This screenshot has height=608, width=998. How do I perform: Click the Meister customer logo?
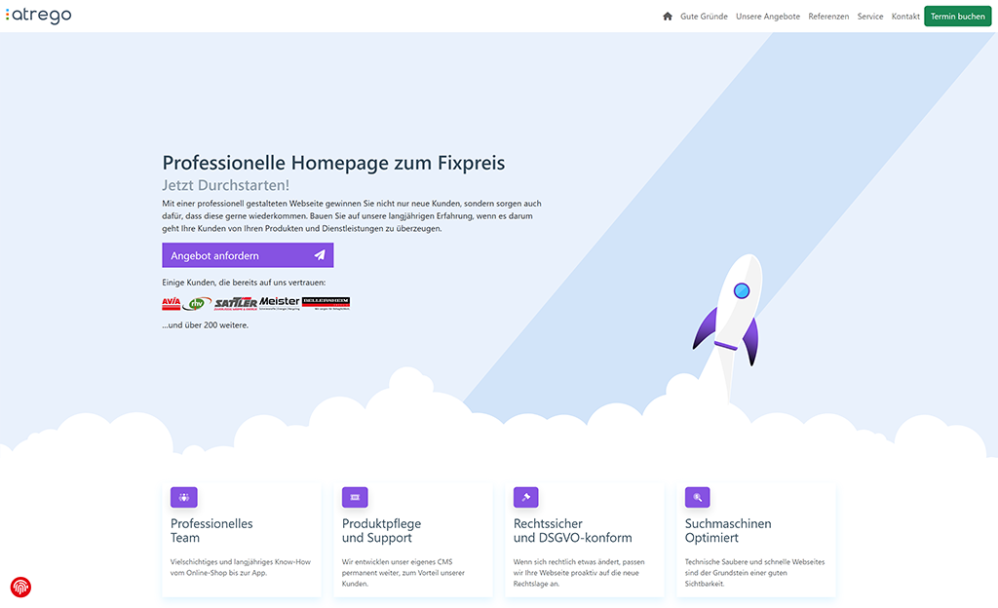coord(280,303)
